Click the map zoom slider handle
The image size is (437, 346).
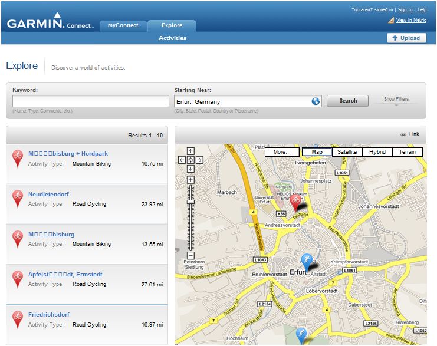click(x=190, y=202)
